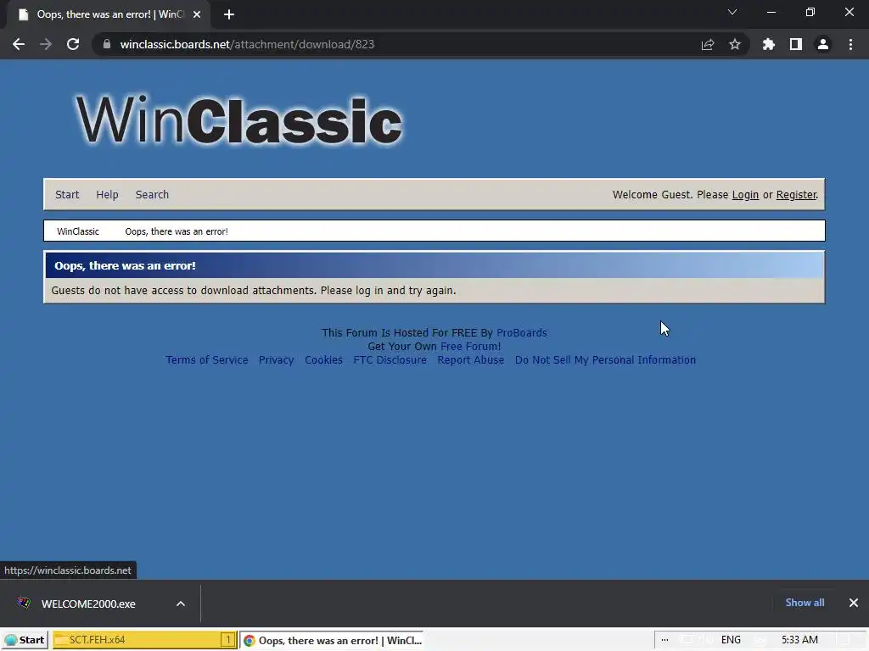The height and width of the screenshot is (651, 869).
Task: Click the WinClassic logo banner
Action: pyautogui.click(x=238, y=120)
